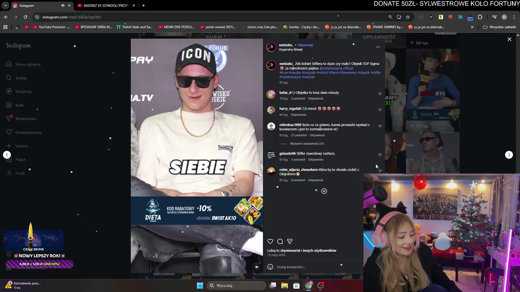This screenshot has height=292, width=520.
Task: Like gniazdo96's comment
Action: click(380, 155)
